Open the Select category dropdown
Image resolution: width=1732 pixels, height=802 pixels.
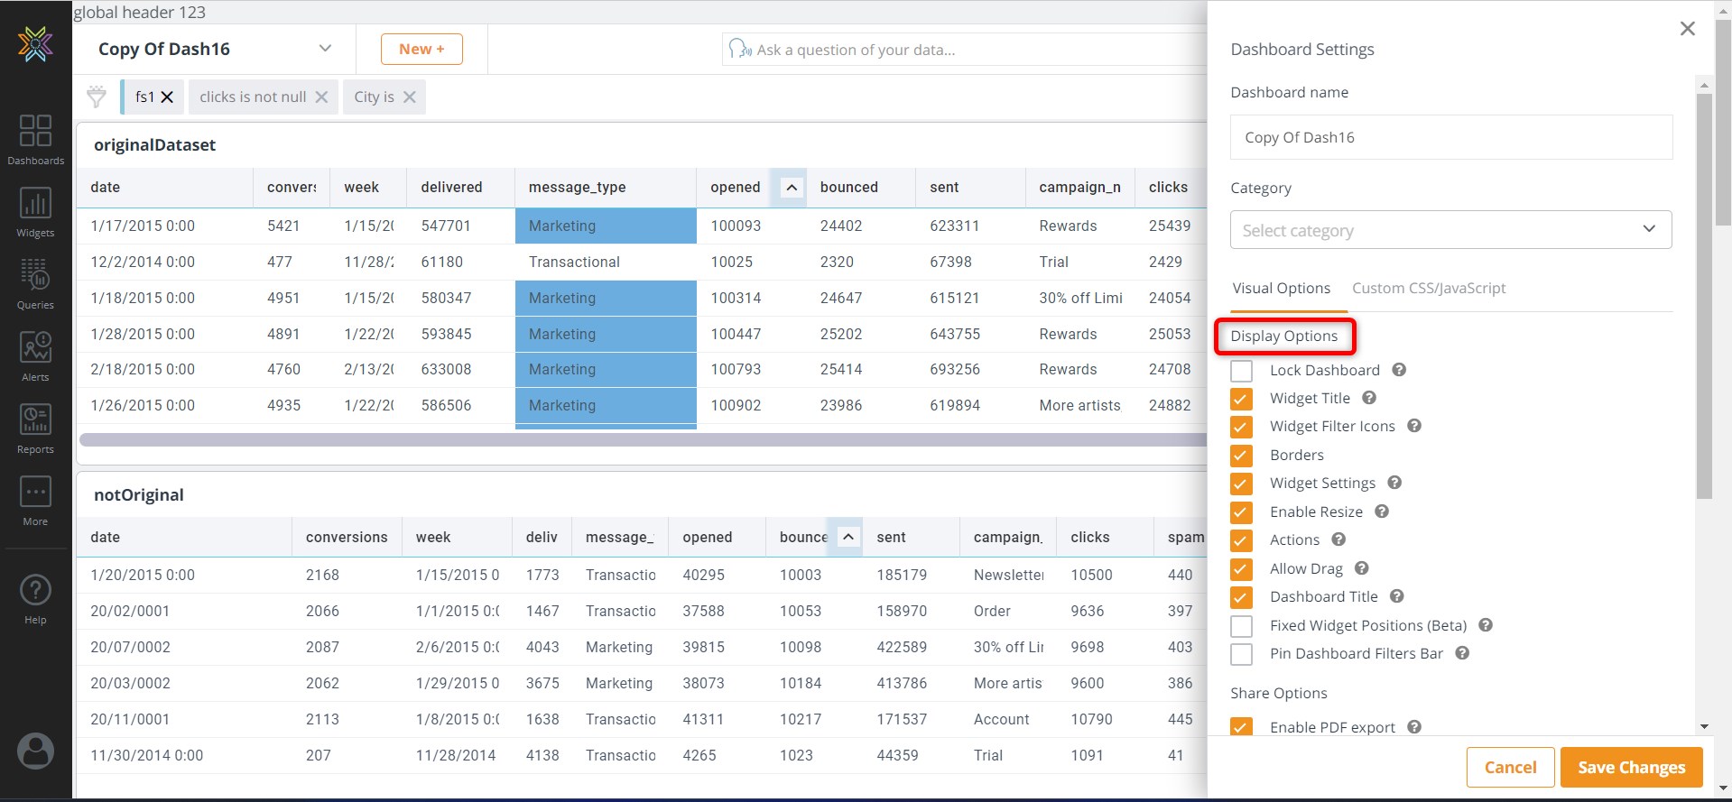[x=1450, y=230]
